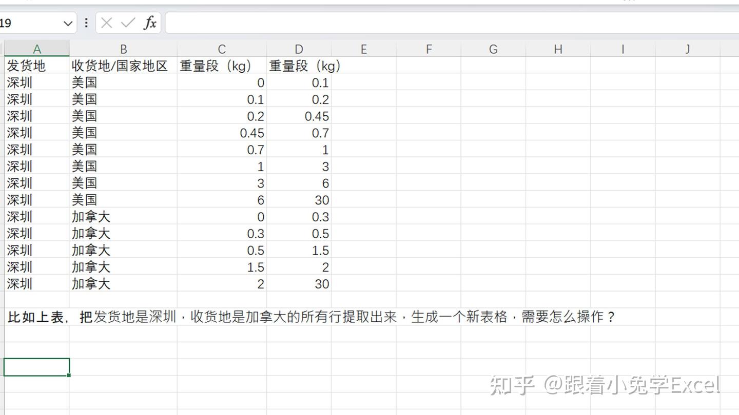Select the 0.5 cell in column D
The image size is (739, 415).
[x=299, y=234]
